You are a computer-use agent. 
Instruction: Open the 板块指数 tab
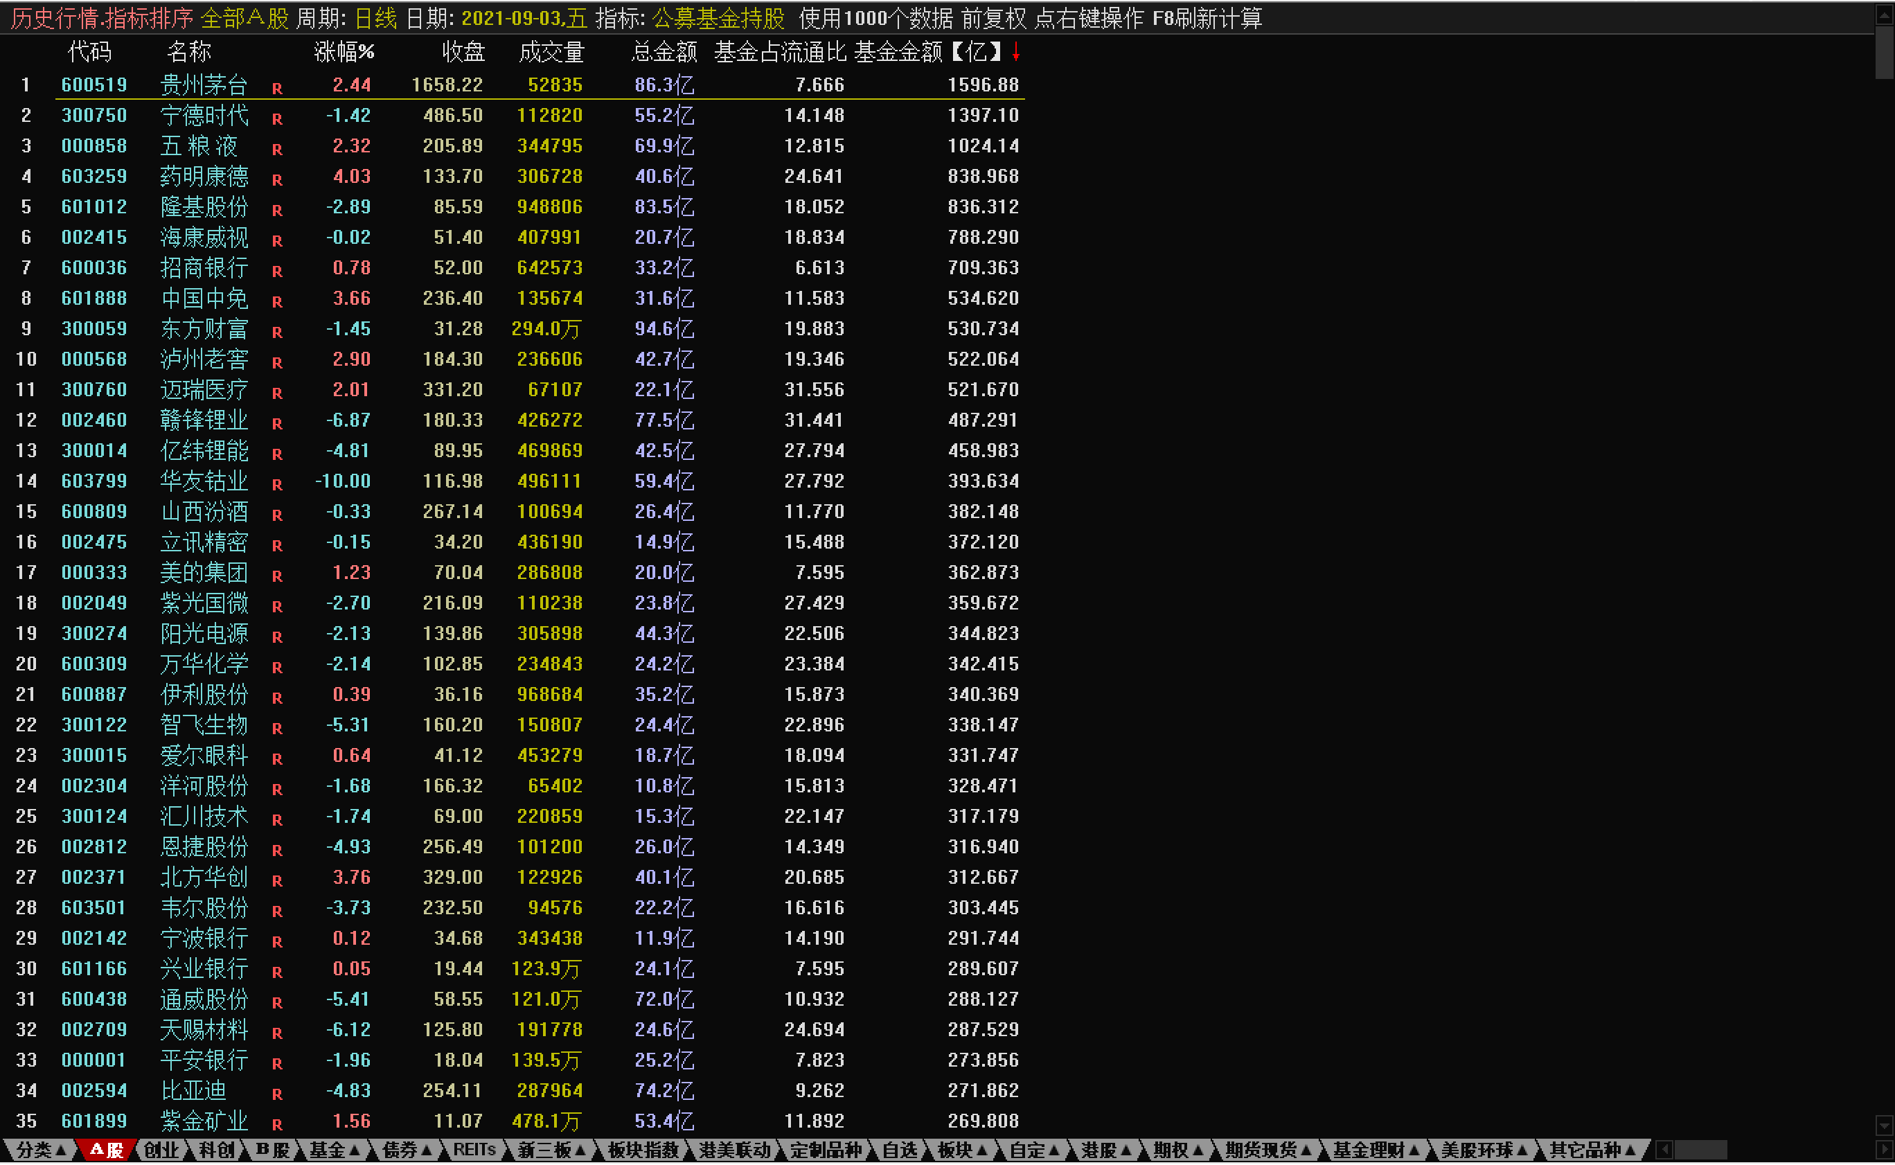[x=643, y=1150]
